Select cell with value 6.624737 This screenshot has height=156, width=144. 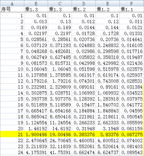(108, 152)
